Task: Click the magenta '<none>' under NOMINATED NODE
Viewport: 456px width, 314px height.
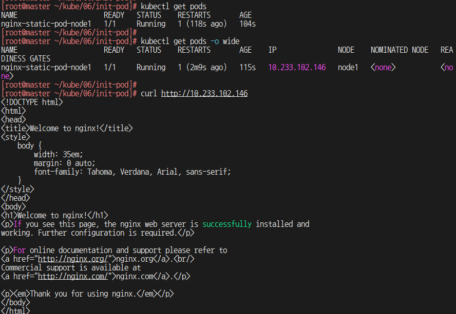Action: [x=383, y=67]
